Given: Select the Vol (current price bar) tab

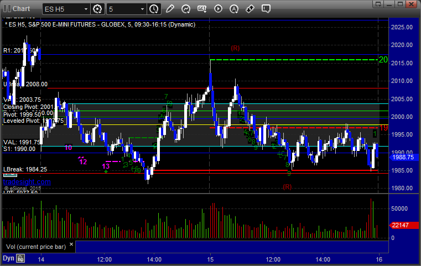Looking at the screenshot, I should [36, 247].
